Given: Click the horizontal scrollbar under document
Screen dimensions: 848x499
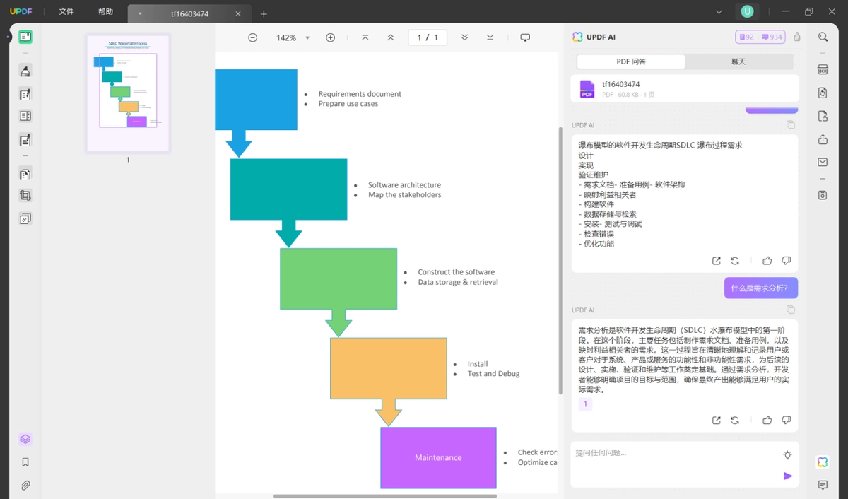Looking at the screenshot, I should pos(385,496).
